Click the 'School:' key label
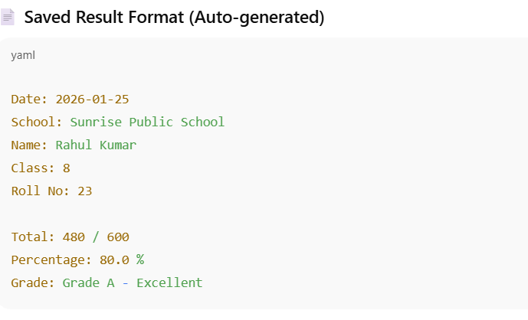Image resolution: width=528 pixels, height=320 pixels. (37, 122)
